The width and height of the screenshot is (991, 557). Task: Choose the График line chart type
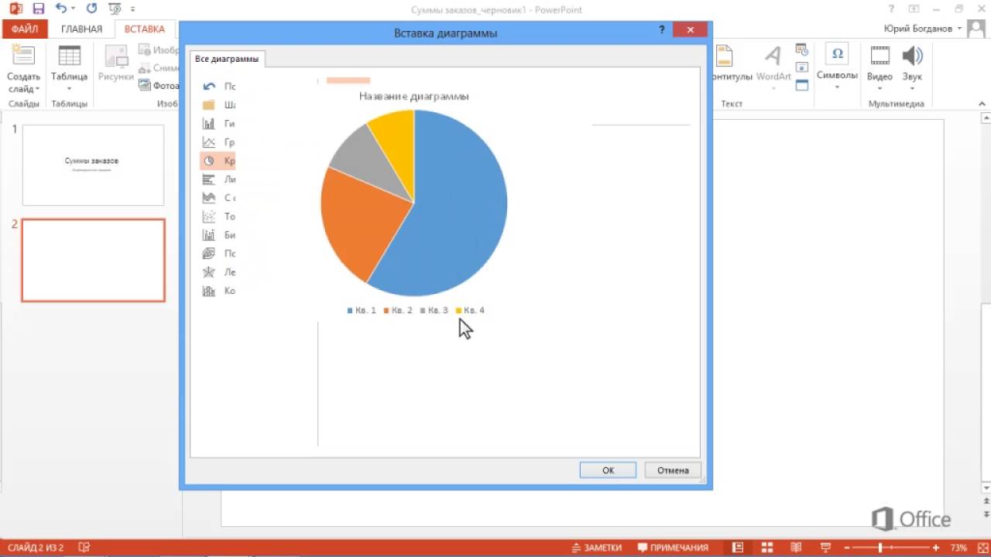pos(217,142)
